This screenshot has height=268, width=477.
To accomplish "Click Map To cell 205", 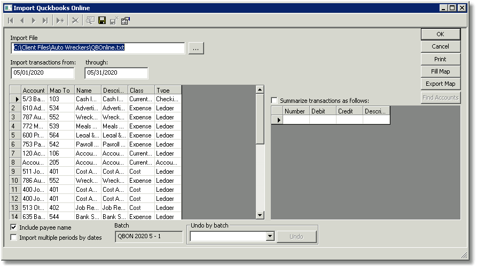I will click(x=61, y=163).
